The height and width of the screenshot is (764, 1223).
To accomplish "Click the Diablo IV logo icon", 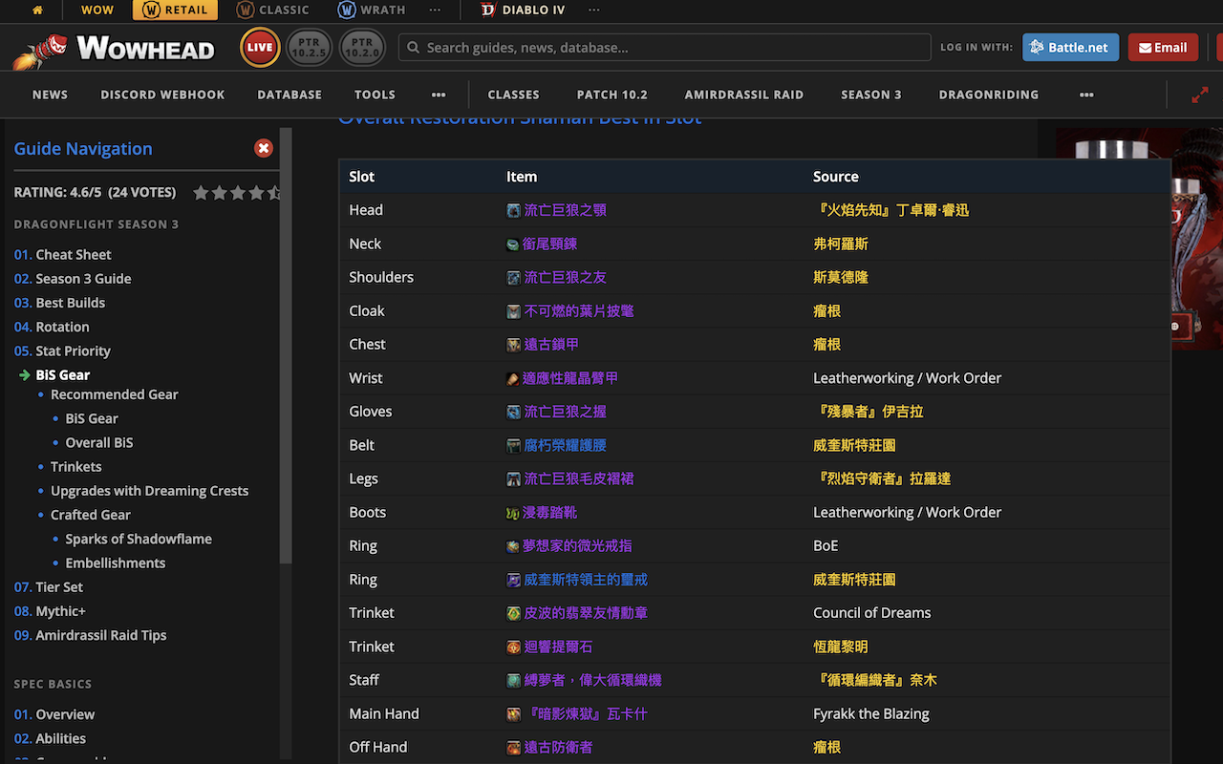I will (x=487, y=11).
